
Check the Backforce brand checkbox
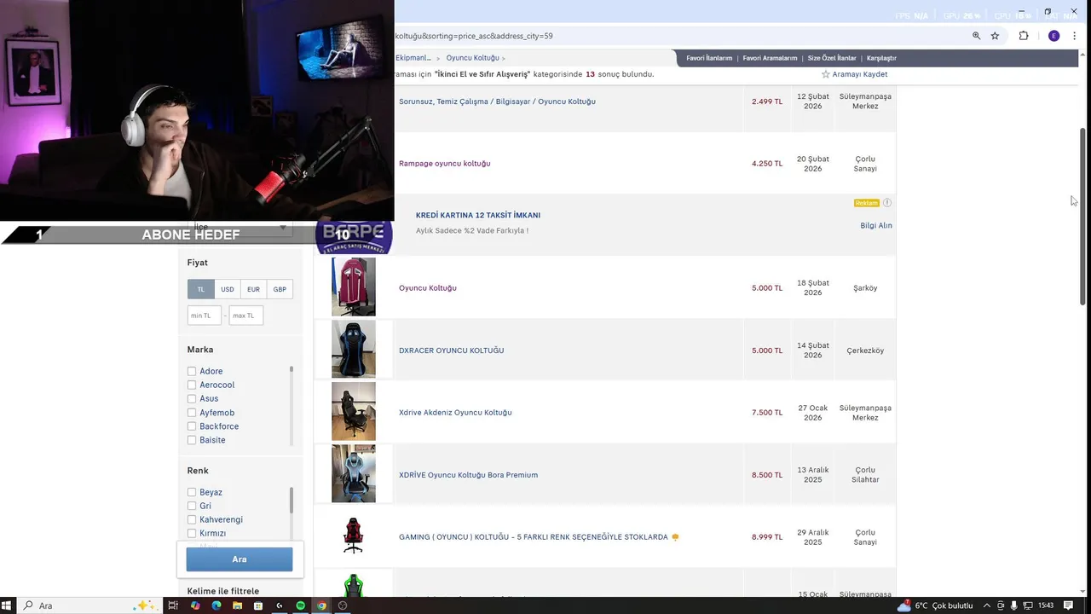[192, 426]
